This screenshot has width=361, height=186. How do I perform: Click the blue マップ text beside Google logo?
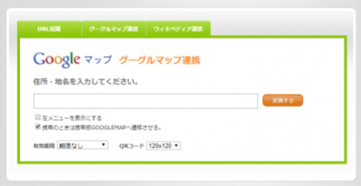pos(98,60)
